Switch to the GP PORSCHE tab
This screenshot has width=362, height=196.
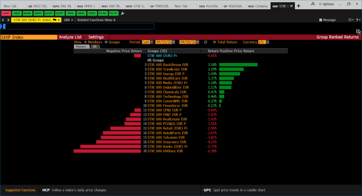click(160, 6)
